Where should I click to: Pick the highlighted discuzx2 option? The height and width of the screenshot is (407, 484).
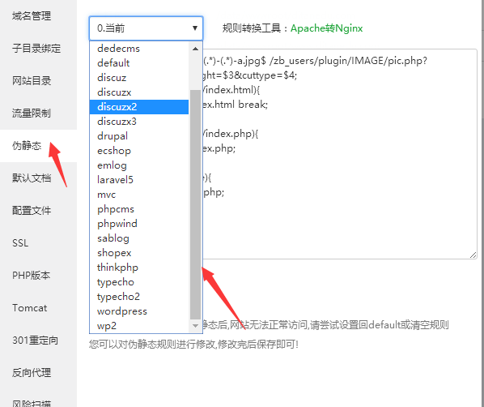point(139,107)
